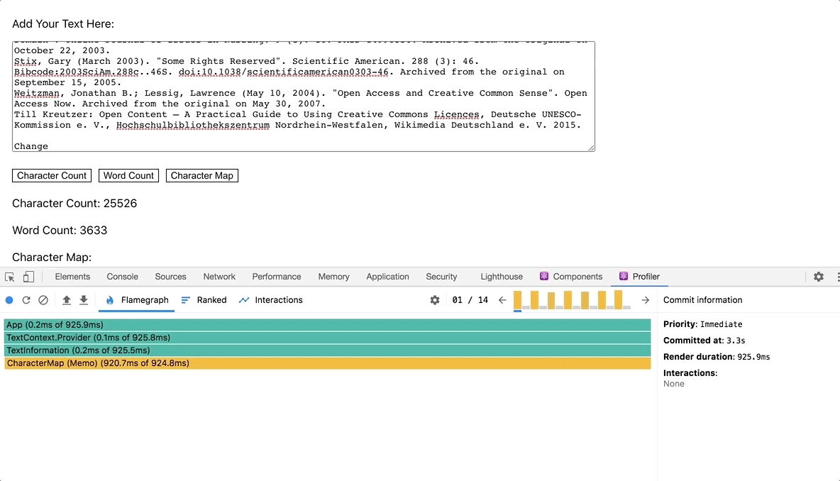Open the Security tab

click(x=441, y=277)
